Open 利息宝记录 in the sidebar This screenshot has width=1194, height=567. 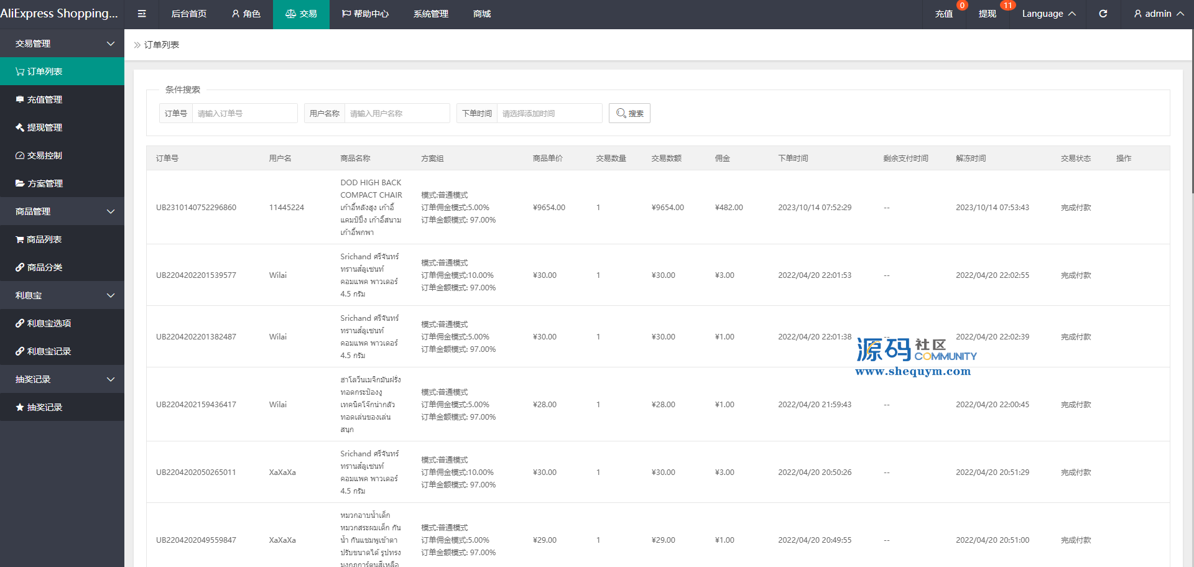point(62,351)
